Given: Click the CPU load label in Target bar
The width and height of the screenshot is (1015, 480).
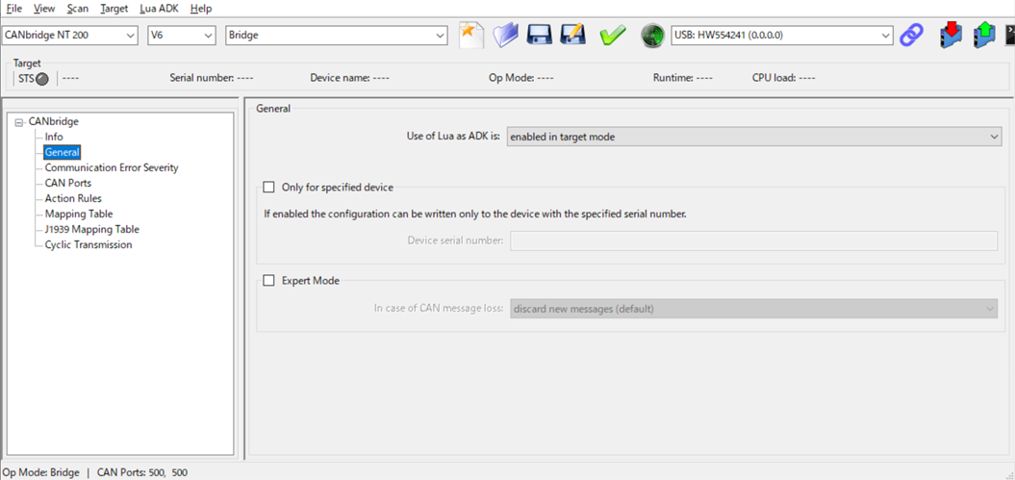Looking at the screenshot, I should 774,78.
